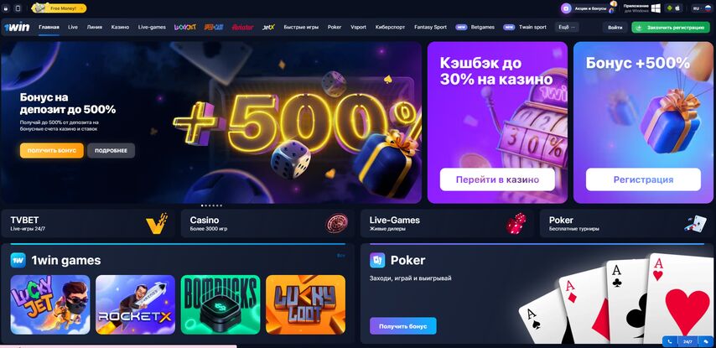Open the Киберспорт menu item
Viewport: 716px width, 348px height.
point(390,27)
